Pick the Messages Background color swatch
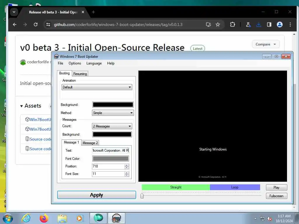 [x=112, y=134]
